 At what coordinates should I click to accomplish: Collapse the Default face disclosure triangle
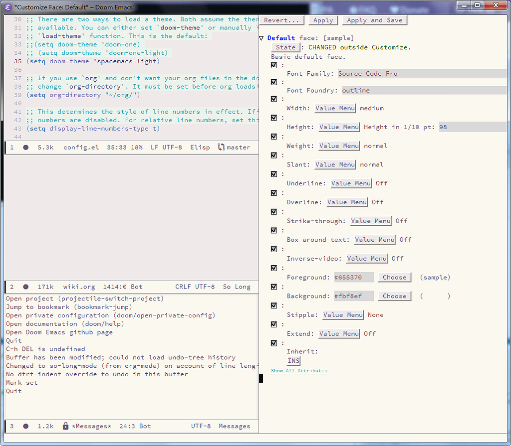(261, 37)
